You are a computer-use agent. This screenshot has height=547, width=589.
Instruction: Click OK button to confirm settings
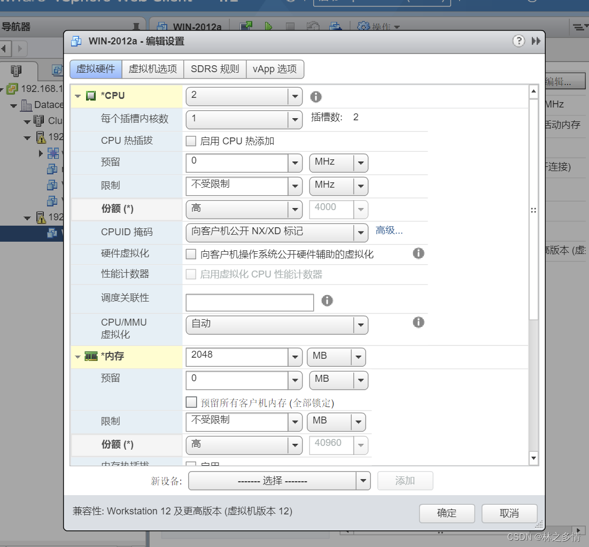tap(447, 513)
